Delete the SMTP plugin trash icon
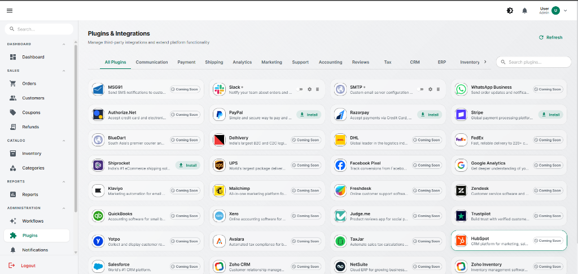 (438, 89)
